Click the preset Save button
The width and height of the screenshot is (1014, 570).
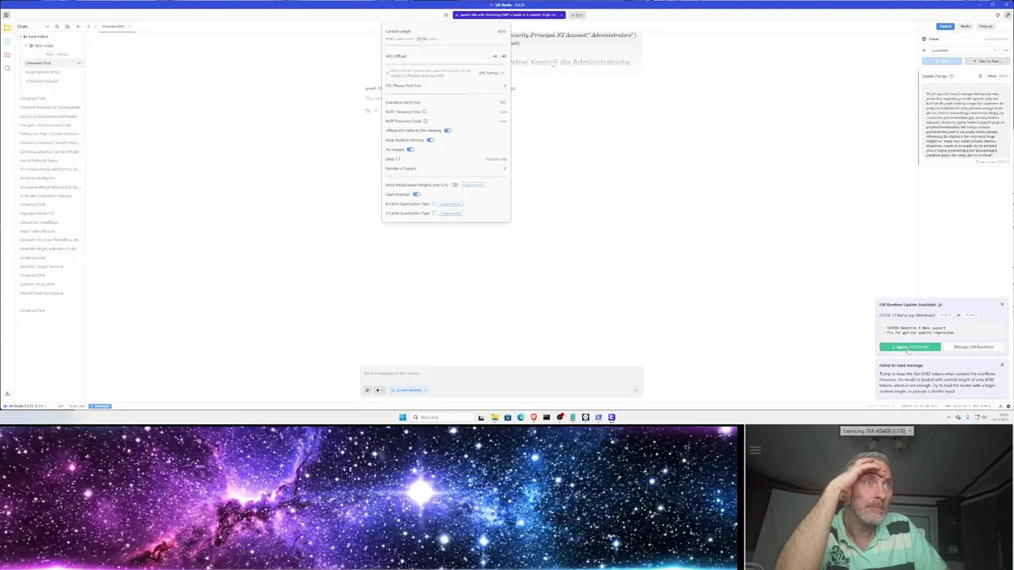click(x=942, y=61)
